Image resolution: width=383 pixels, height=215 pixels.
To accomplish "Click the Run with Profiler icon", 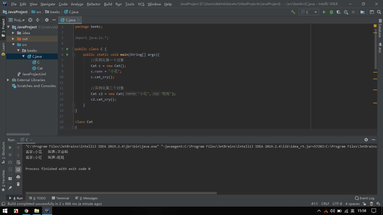I will [x=346, y=12].
